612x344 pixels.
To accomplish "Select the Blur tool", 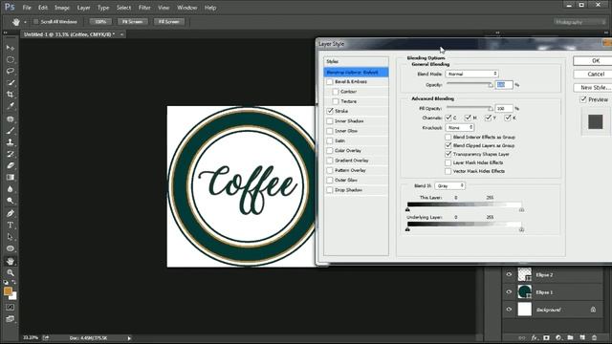I will tap(11, 189).
